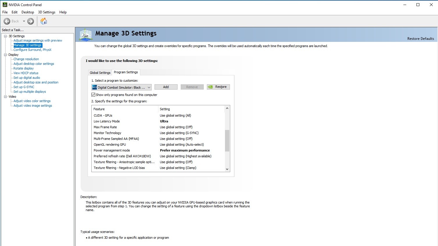Image resolution: width=438 pixels, height=246 pixels.
Task: Click the Forward arrow icon
Action: [31, 21]
